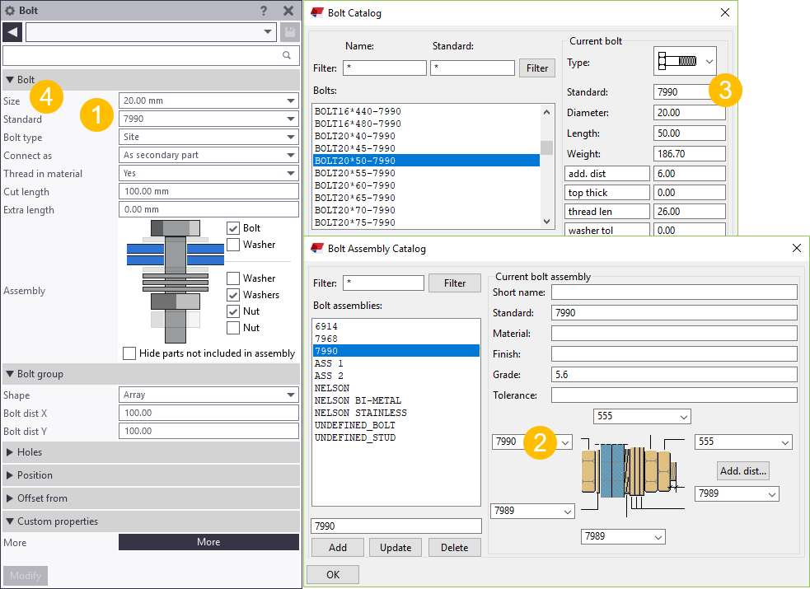Click the save settings disk icon

click(289, 32)
